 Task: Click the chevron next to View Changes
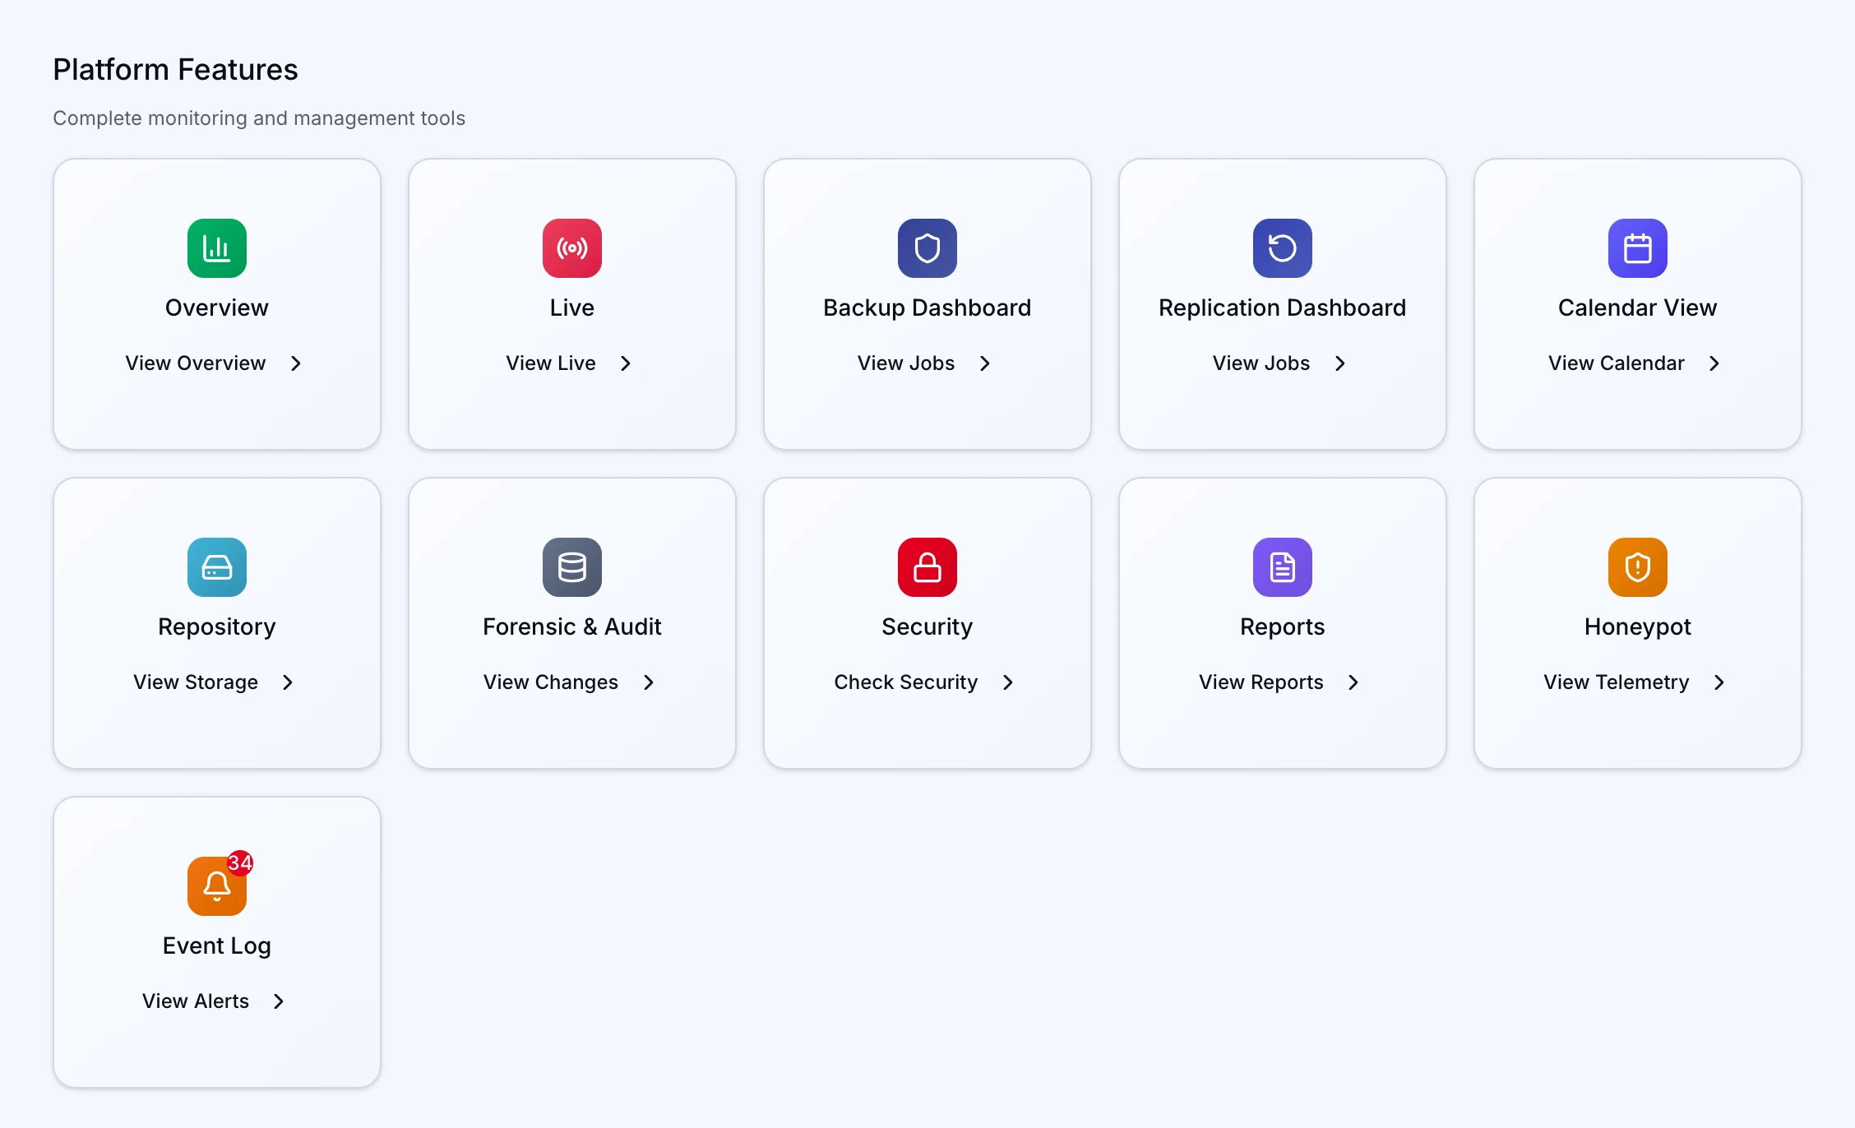649,682
